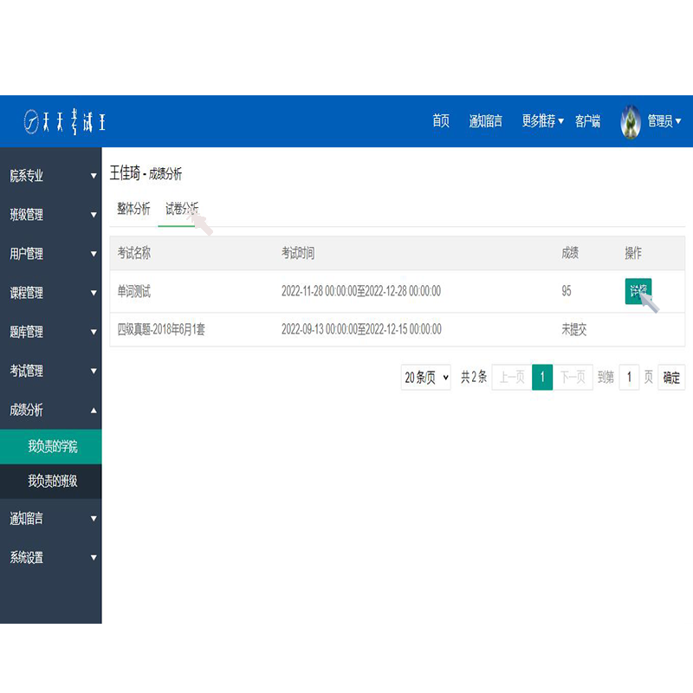Switch to the 整体分析 tab
693x693 pixels.
pos(133,208)
